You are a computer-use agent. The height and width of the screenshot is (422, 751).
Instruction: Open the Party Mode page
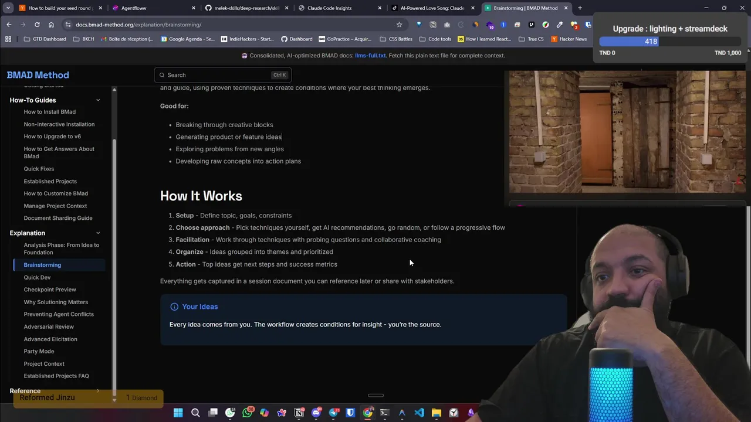[x=39, y=351]
